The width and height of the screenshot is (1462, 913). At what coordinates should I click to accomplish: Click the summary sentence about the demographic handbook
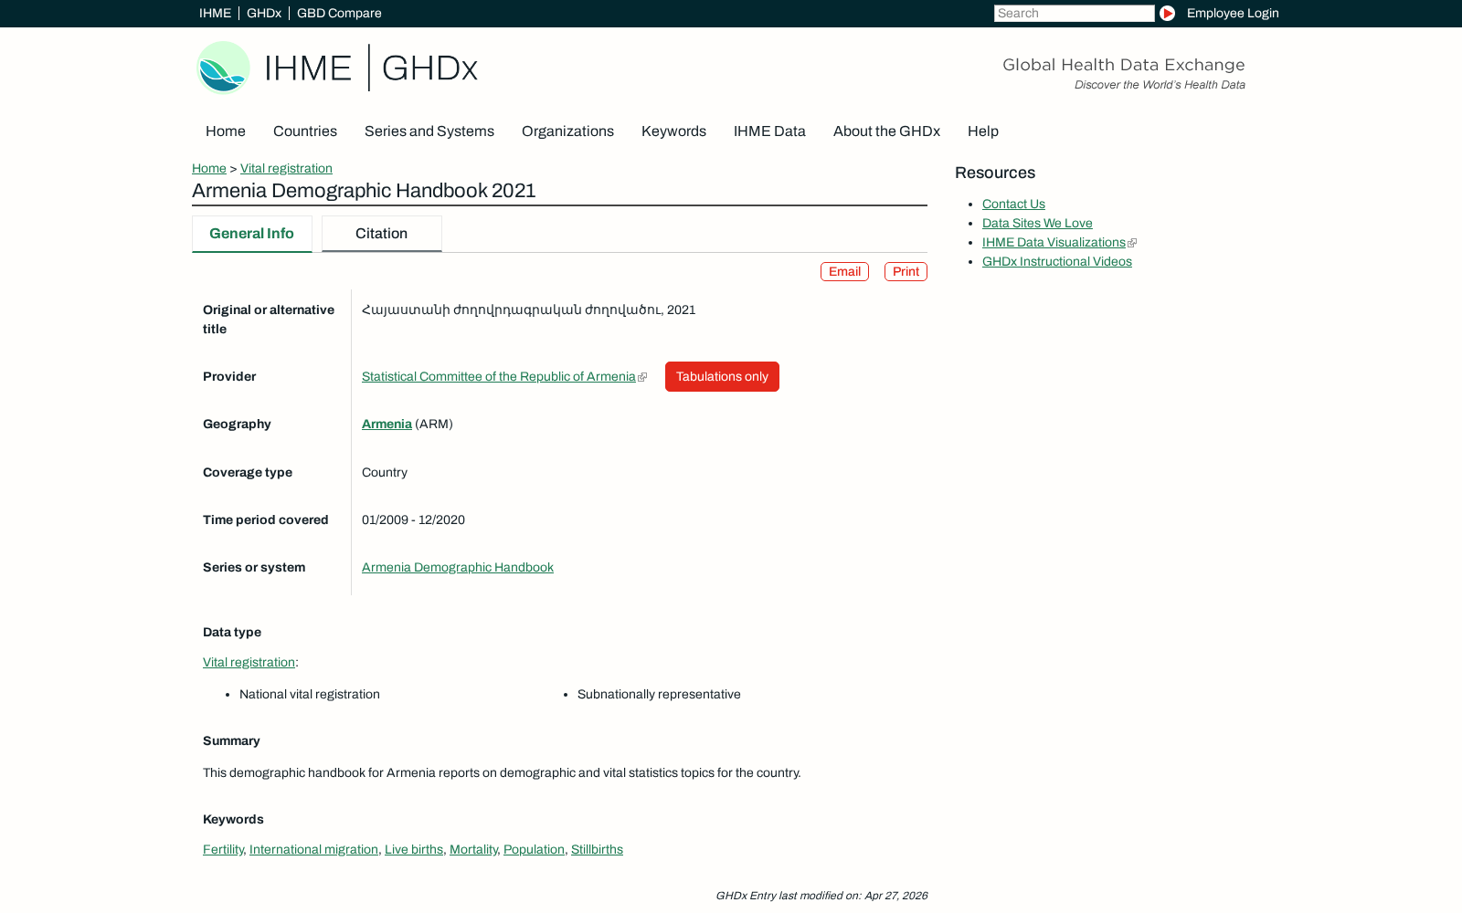coord(502,772)
